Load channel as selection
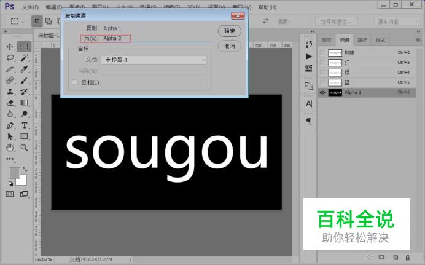 [x=369, y=257]
